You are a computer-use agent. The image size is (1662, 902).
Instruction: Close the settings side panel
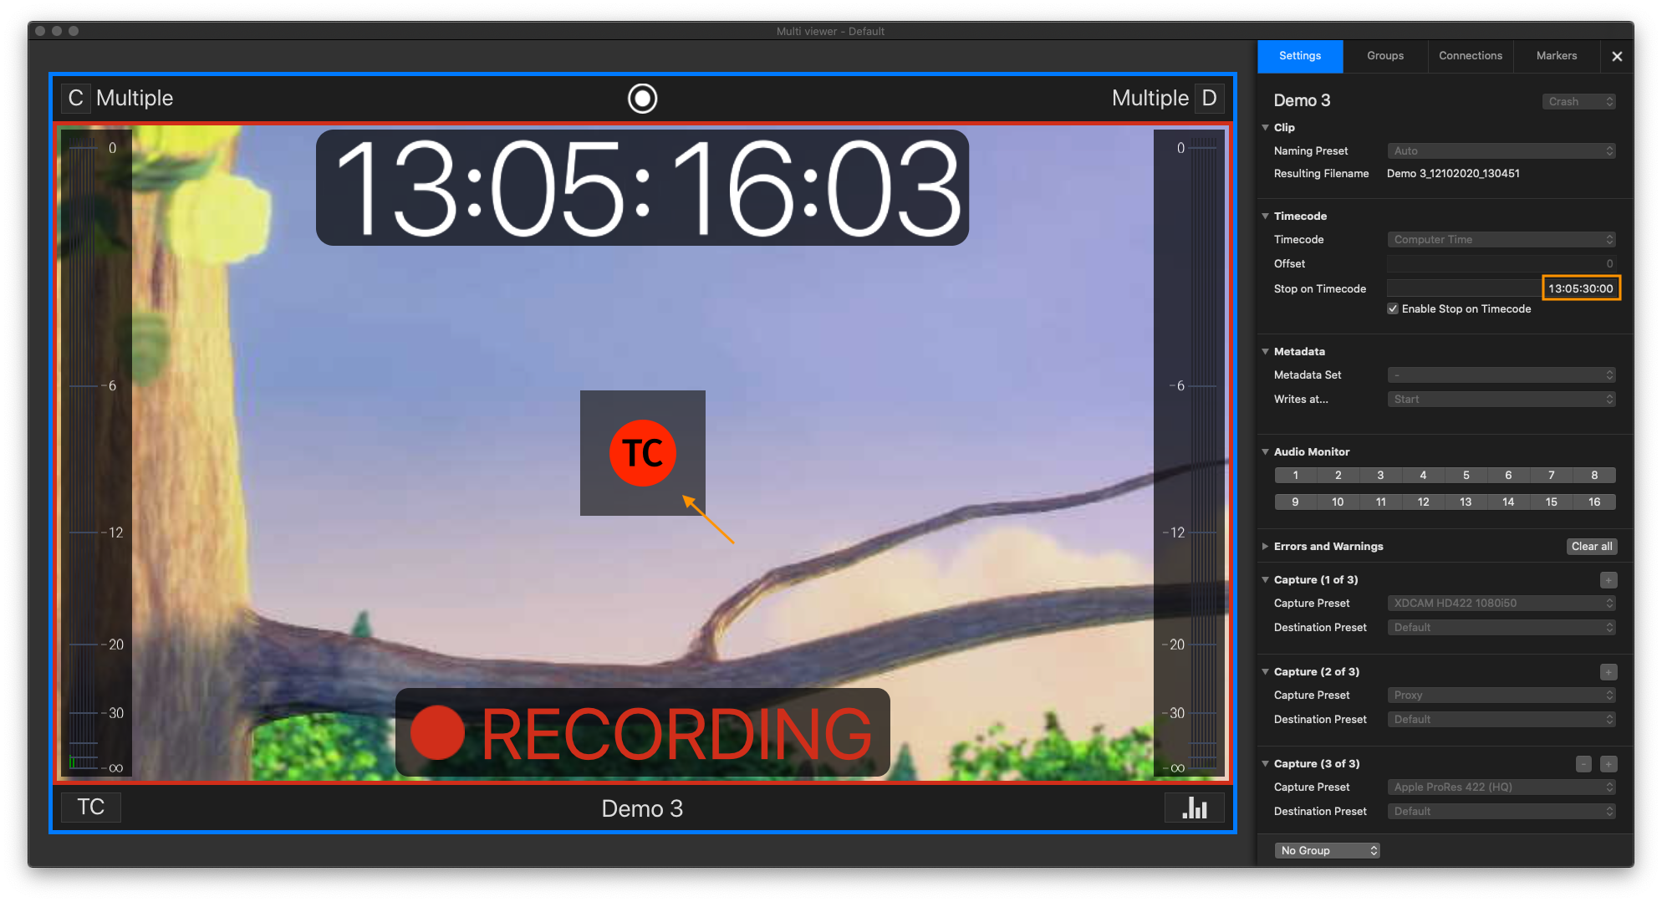1617,56
